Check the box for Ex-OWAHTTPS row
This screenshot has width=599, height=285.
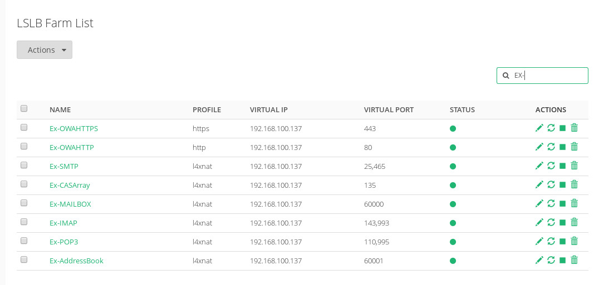[x=24, y=127]
